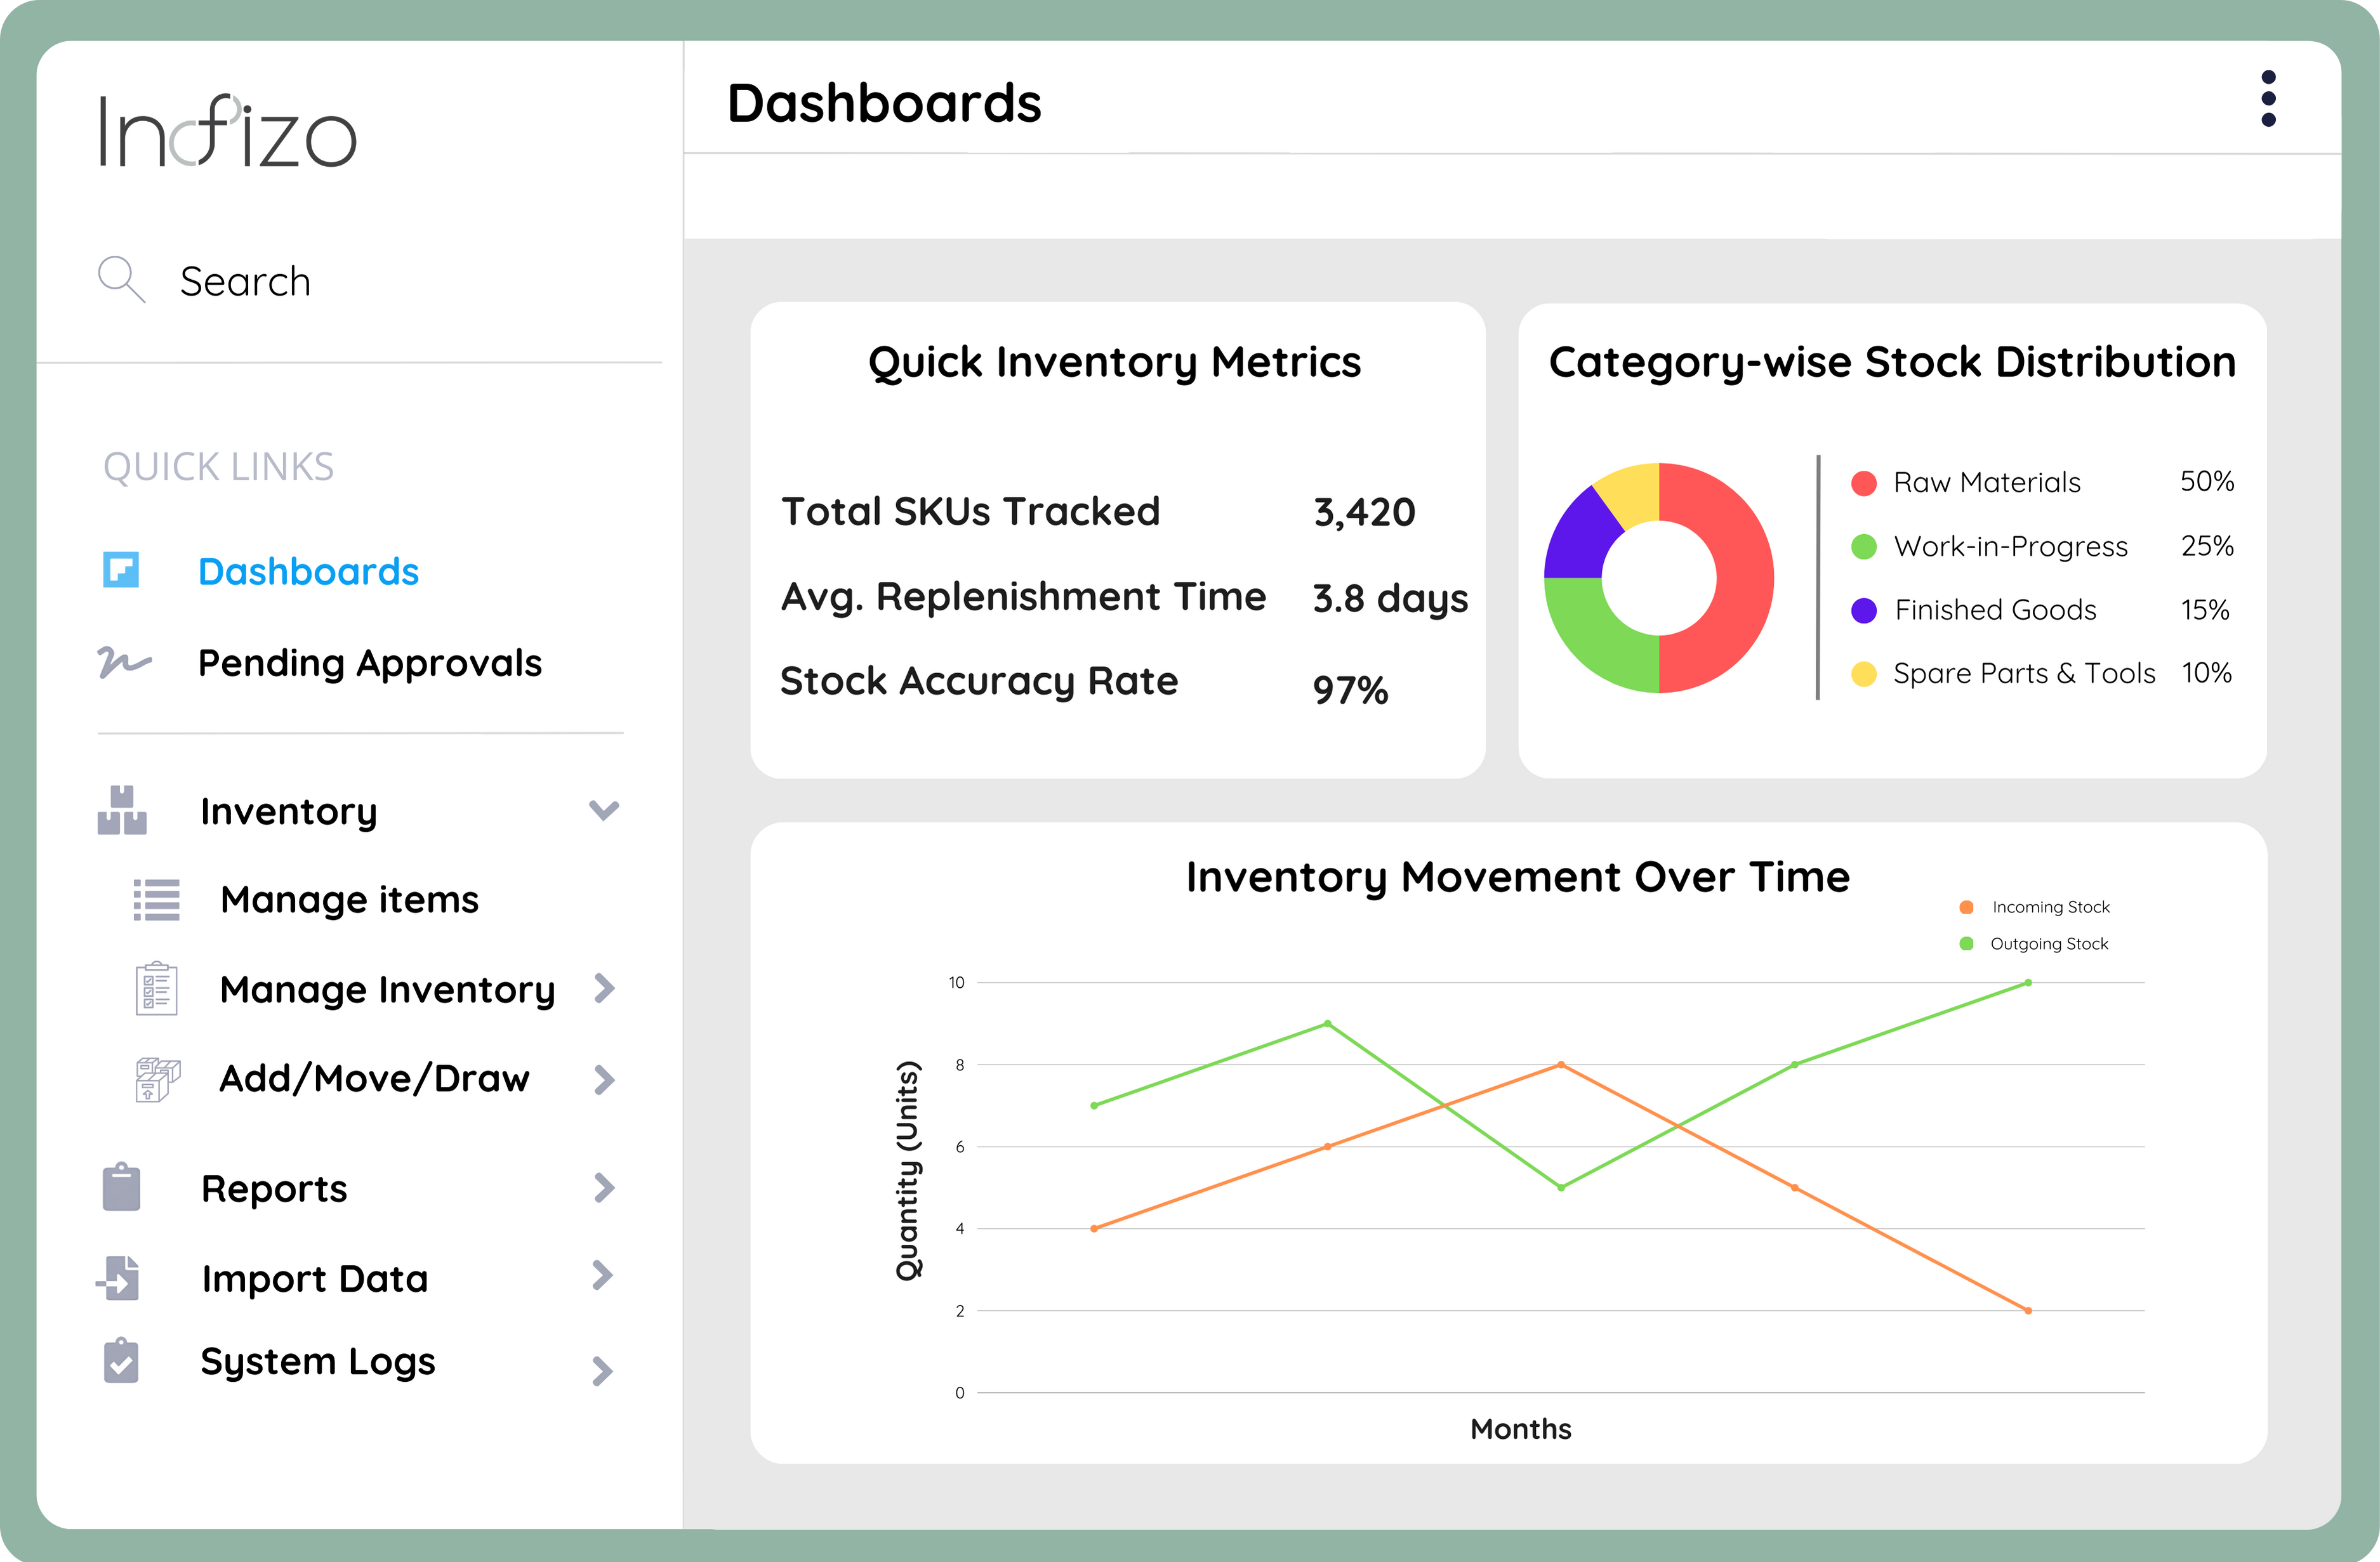Click the Inventory boxes icon
Screen dimensions: 2380x1562
click(x=122, y=810)
